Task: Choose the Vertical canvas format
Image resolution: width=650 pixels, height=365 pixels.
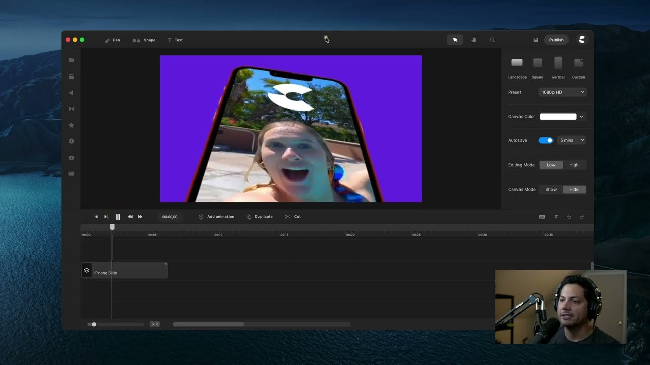Action: 558,67
